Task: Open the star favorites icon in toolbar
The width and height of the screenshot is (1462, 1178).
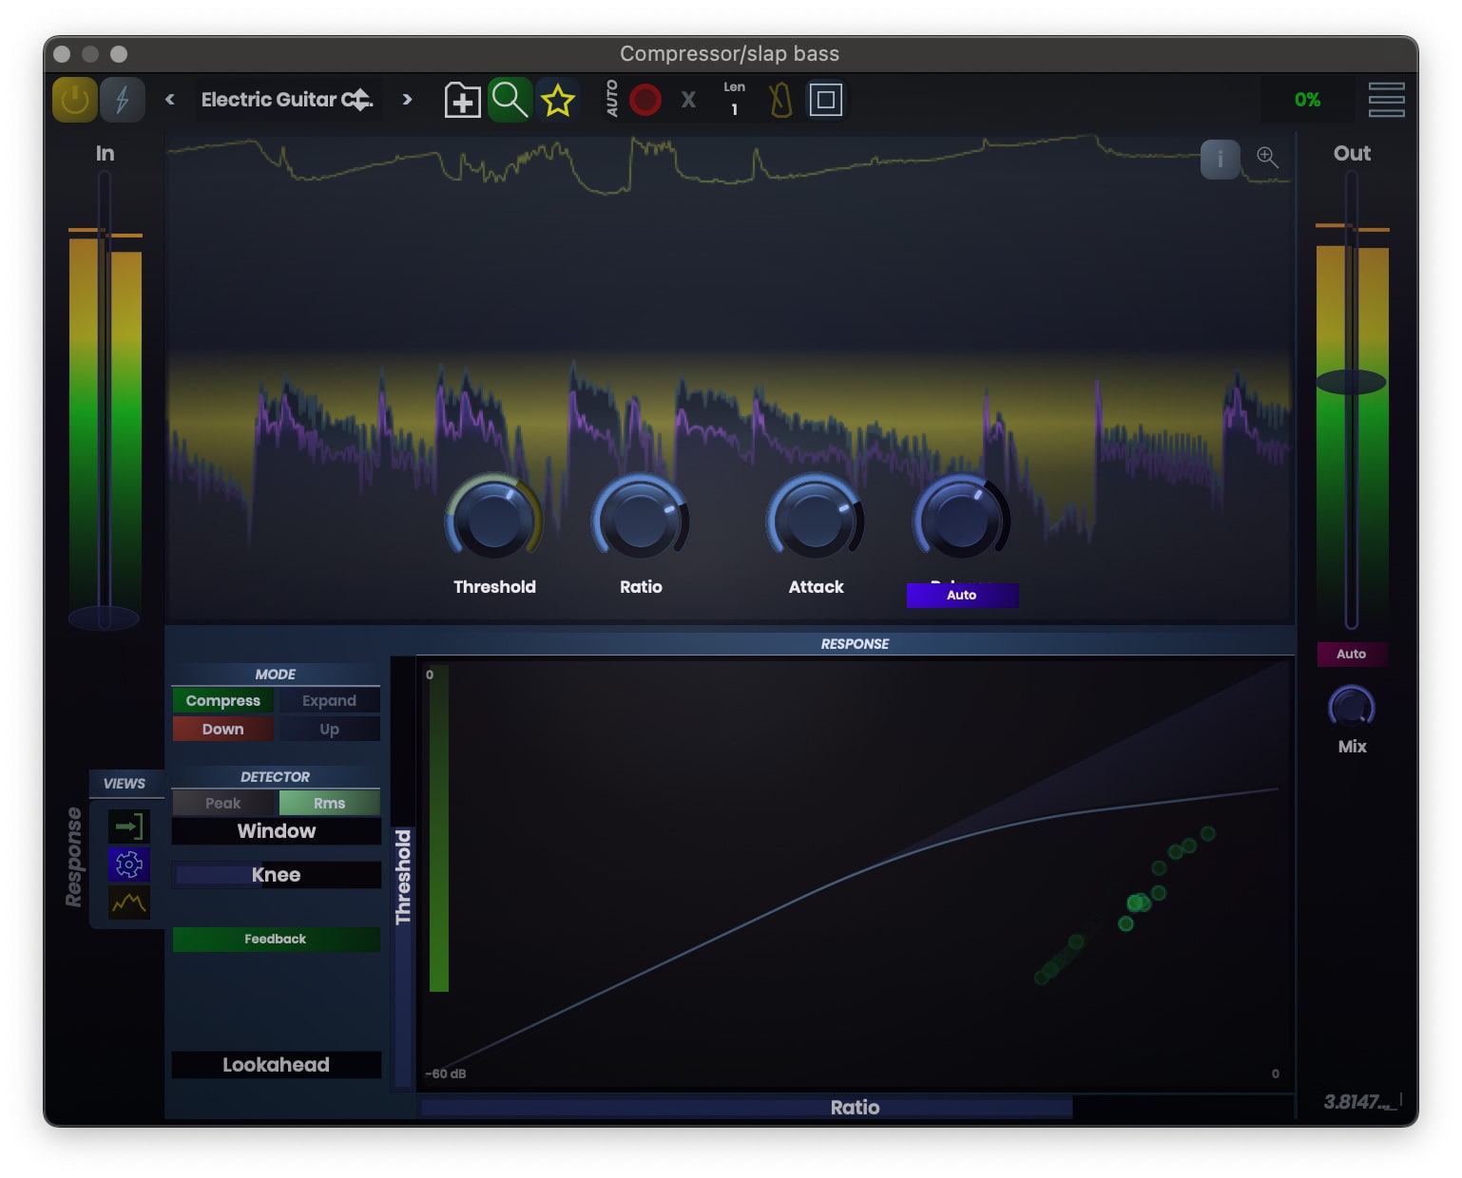Action: pyautogui.click(x=558, y=99)
